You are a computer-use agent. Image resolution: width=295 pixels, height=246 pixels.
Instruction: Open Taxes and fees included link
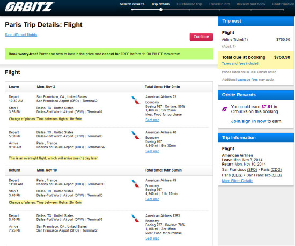(240, 64)
